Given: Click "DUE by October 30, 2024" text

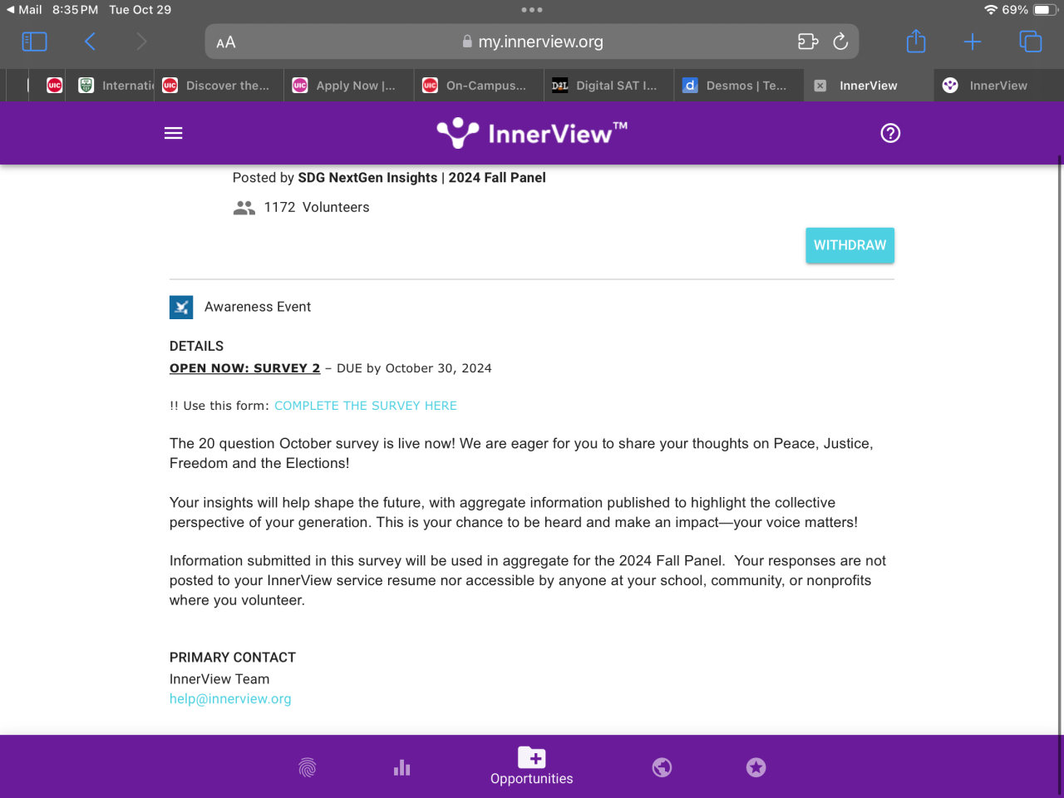Looking at the screenshot, I should 414,368.
